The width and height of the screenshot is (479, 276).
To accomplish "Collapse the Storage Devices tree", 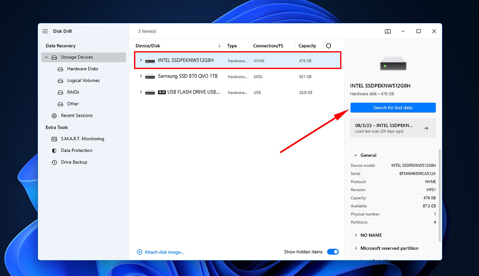I will click(x=46, y=57).
